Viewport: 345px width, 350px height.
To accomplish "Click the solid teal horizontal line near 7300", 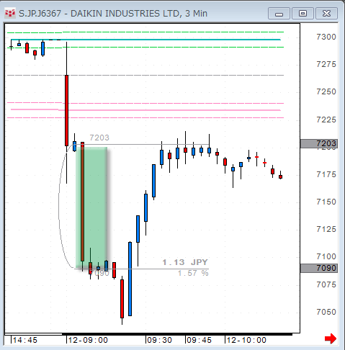I will (x=145, y=40).
